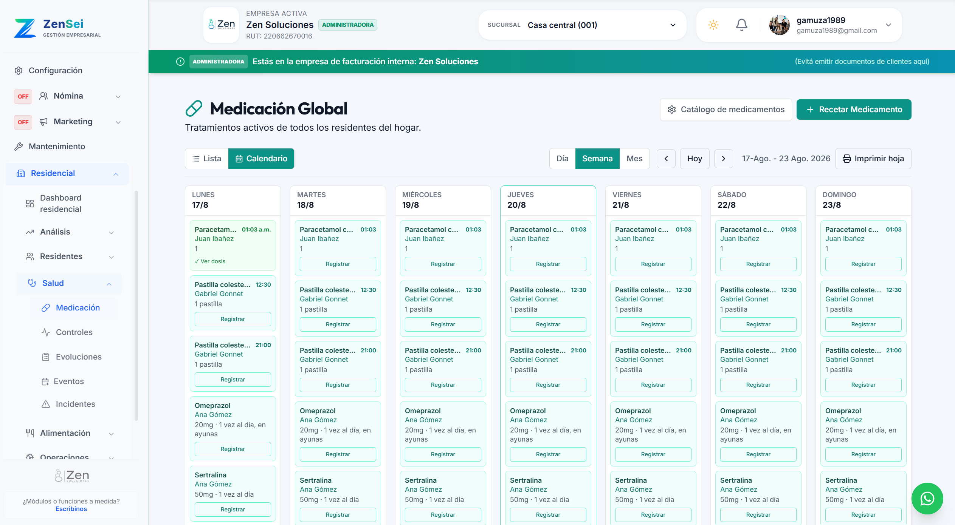Expand the Nómina menu chevron
The width and height of the screenshot is (955, 525).
coord(118,97)
